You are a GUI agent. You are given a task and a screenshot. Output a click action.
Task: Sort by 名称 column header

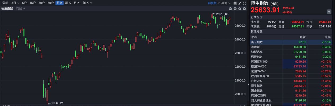[254, 37]
